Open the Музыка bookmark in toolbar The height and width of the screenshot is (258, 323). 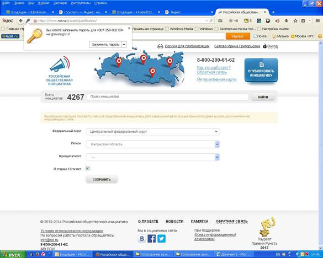(x=280, y=36)
